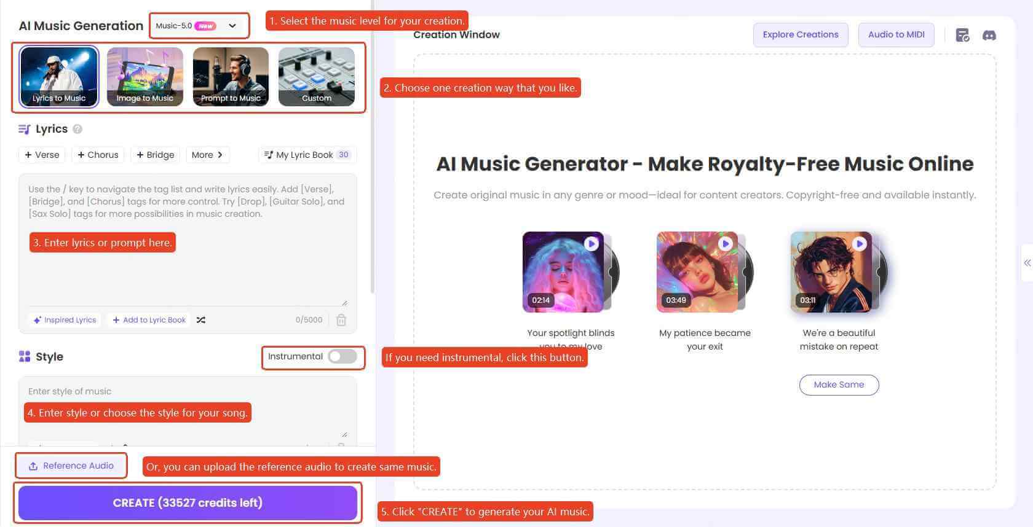Open Explore Creations

801,35
